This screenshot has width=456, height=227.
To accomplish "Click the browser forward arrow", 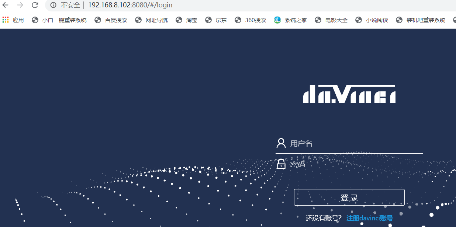I will [20, 5].
